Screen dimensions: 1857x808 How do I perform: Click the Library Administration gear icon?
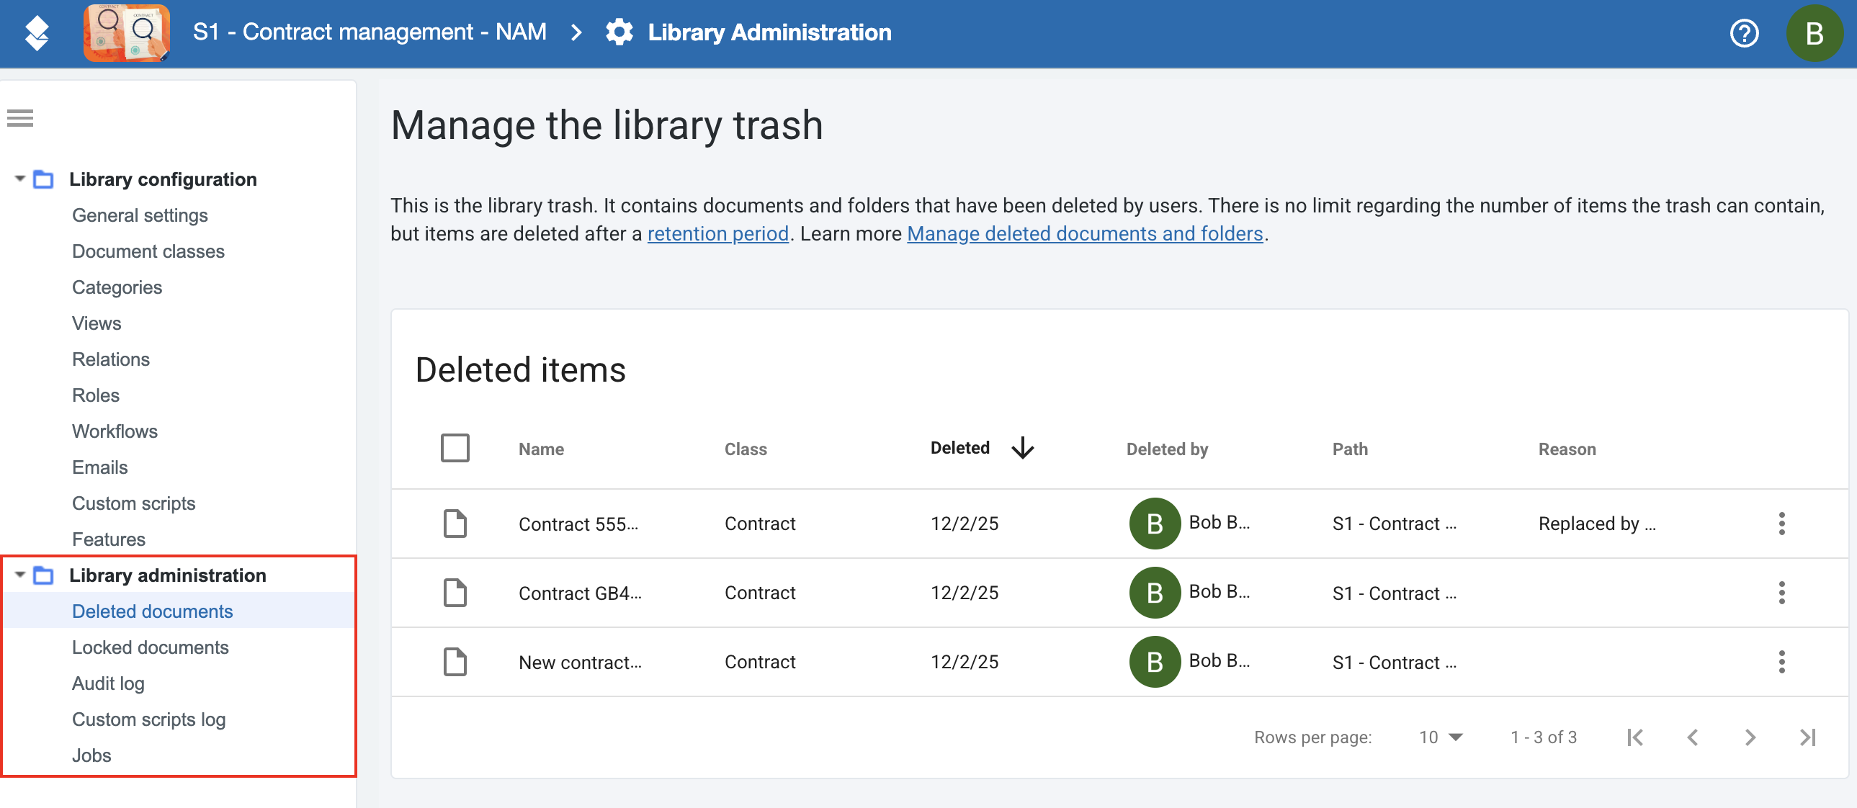[619, 32]
